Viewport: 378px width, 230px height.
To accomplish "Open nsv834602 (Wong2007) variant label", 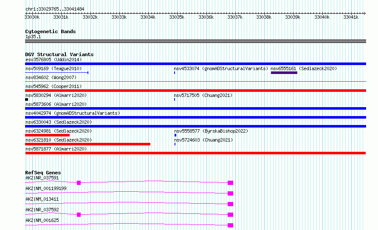I will coord(51,77).
